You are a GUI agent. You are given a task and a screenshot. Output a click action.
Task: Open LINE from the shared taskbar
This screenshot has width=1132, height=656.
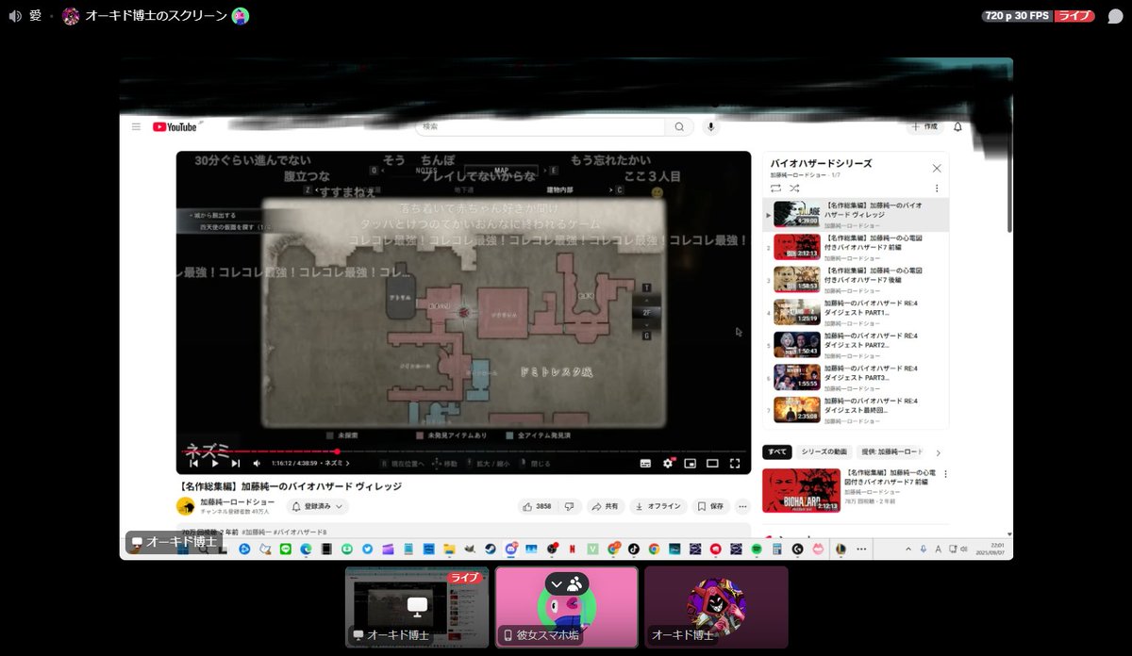(286, 549)
